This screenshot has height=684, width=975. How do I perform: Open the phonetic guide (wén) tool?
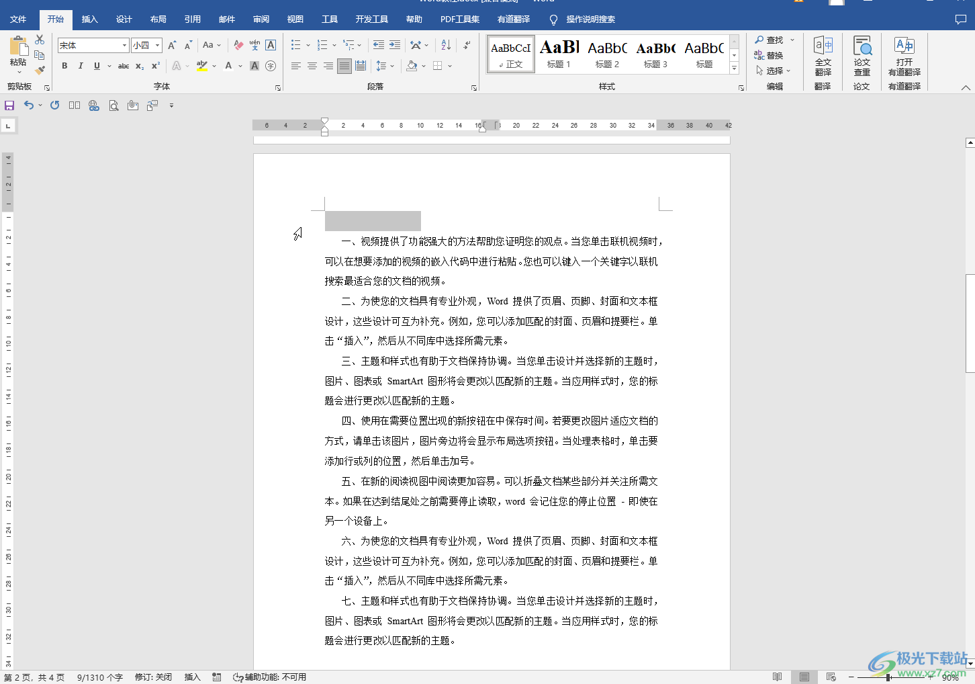click(254, 45)
